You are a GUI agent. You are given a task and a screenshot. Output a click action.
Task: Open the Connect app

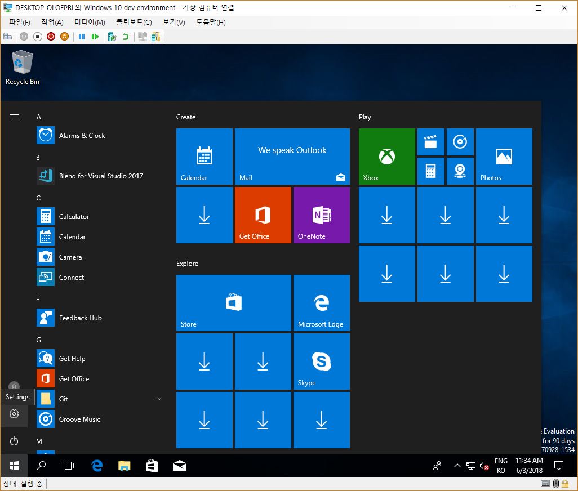[100, 278]
